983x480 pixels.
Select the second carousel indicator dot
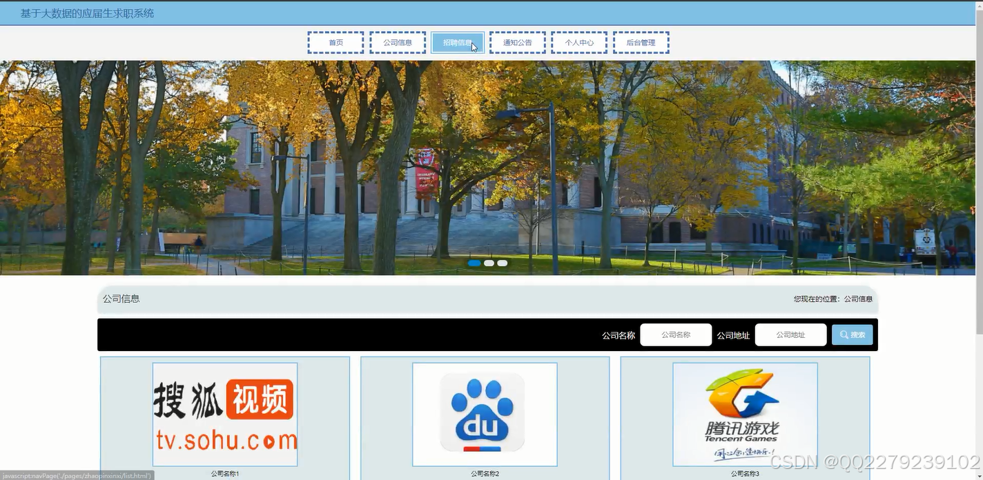[489, 263]
